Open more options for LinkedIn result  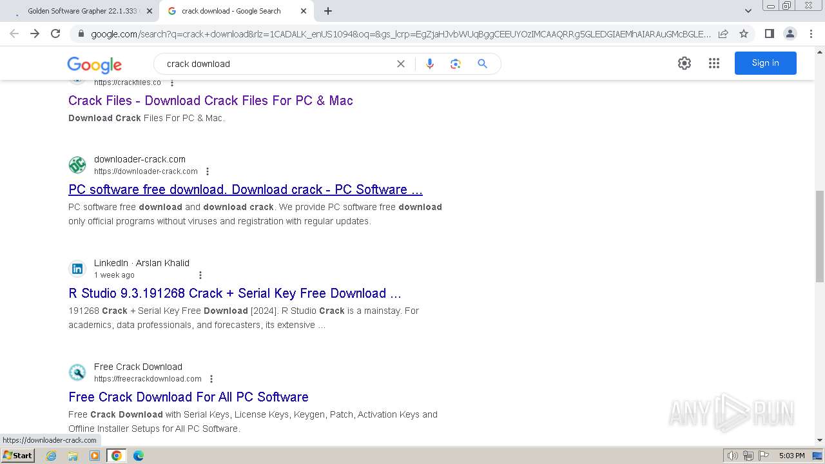pos(200,275)
